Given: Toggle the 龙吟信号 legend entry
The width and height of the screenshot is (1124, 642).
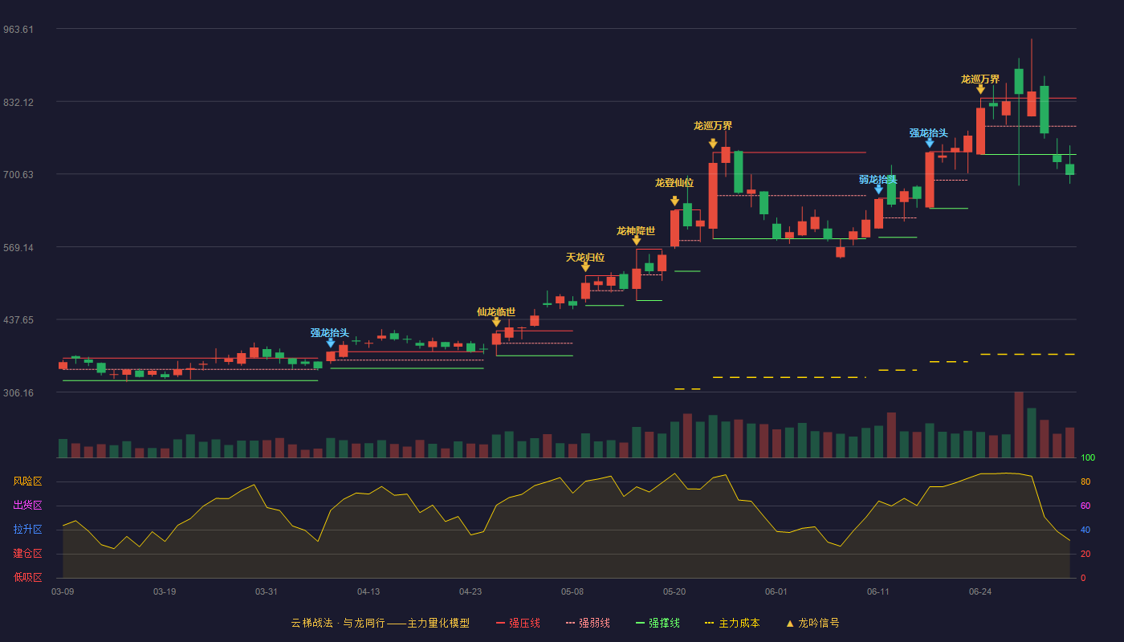Looking at the screenshot, I should 812,623.
